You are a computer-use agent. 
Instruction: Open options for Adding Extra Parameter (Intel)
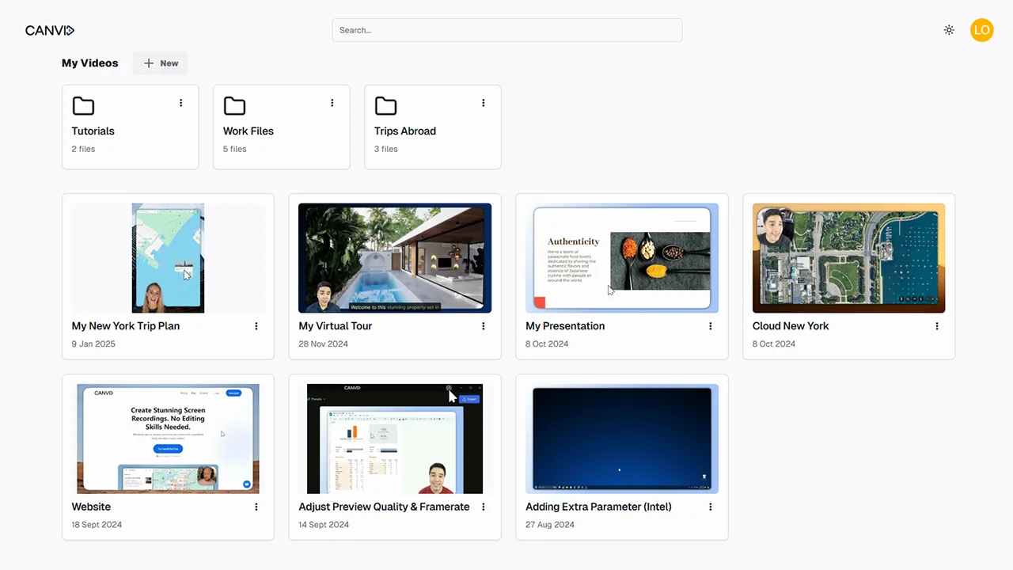point(710,507)
